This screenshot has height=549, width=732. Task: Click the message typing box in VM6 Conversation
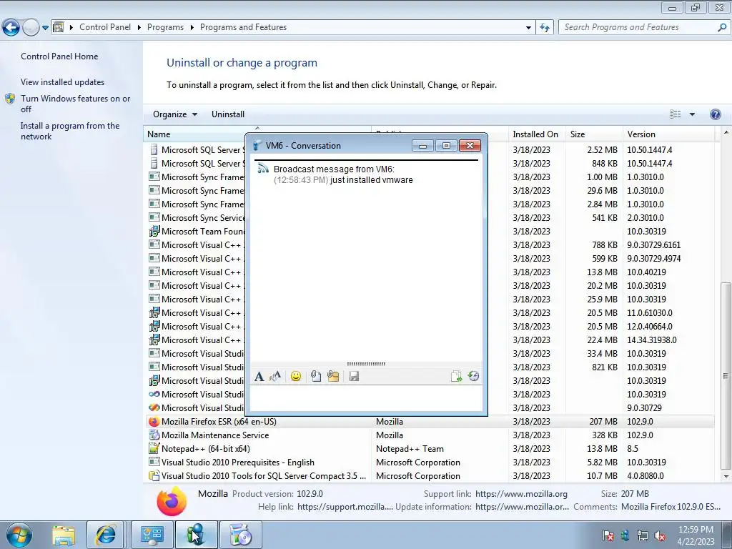tap(366, 397)
